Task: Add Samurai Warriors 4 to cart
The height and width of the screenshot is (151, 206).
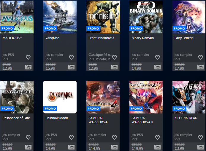Action: 115,147
